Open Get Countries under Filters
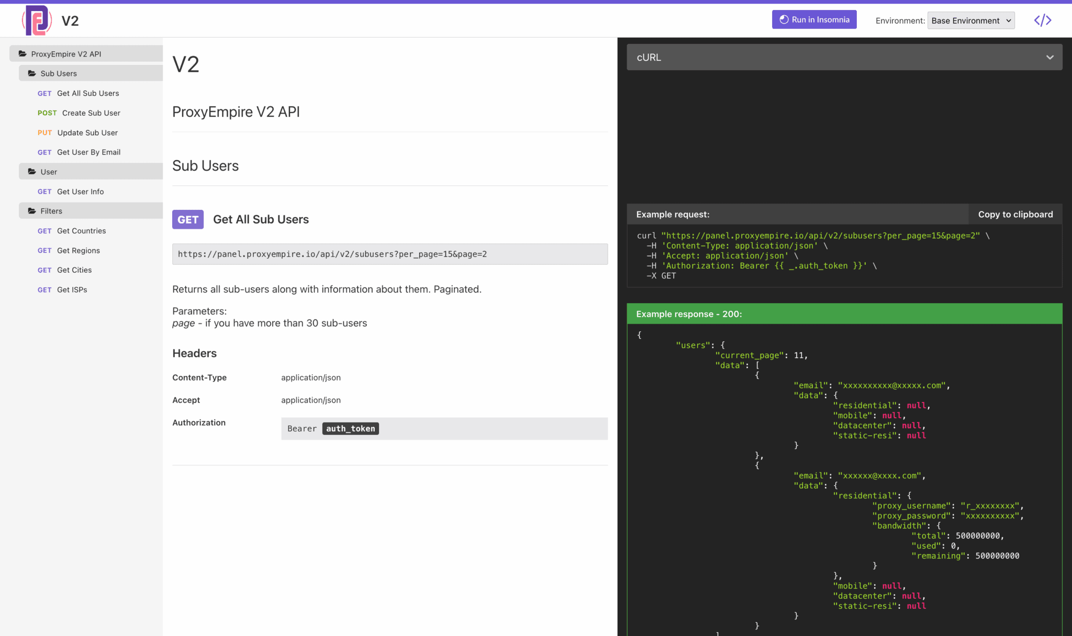This screenshot has height=636, width=1072. pyautogui.click(x=81, y=230)
